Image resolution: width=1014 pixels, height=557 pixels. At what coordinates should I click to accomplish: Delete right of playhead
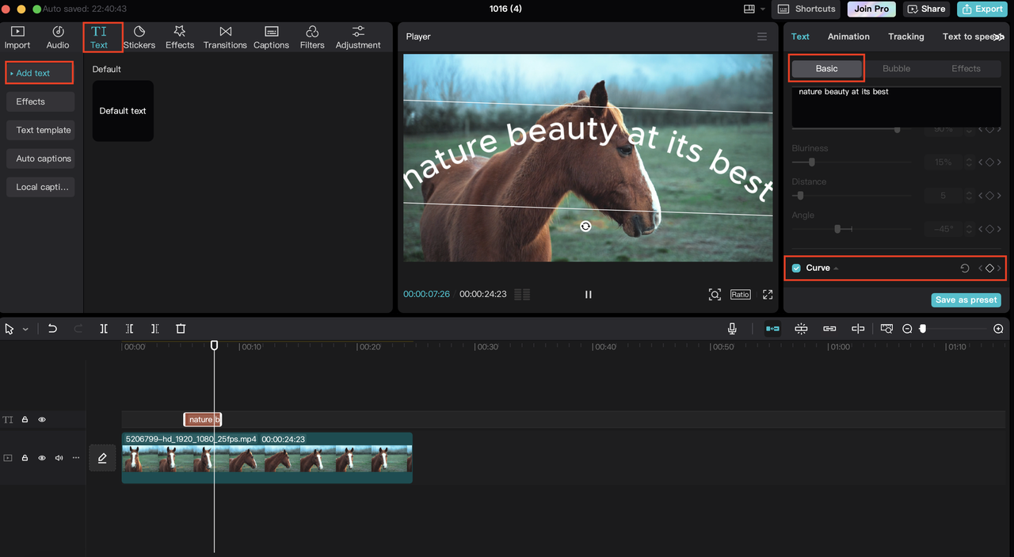154,329
